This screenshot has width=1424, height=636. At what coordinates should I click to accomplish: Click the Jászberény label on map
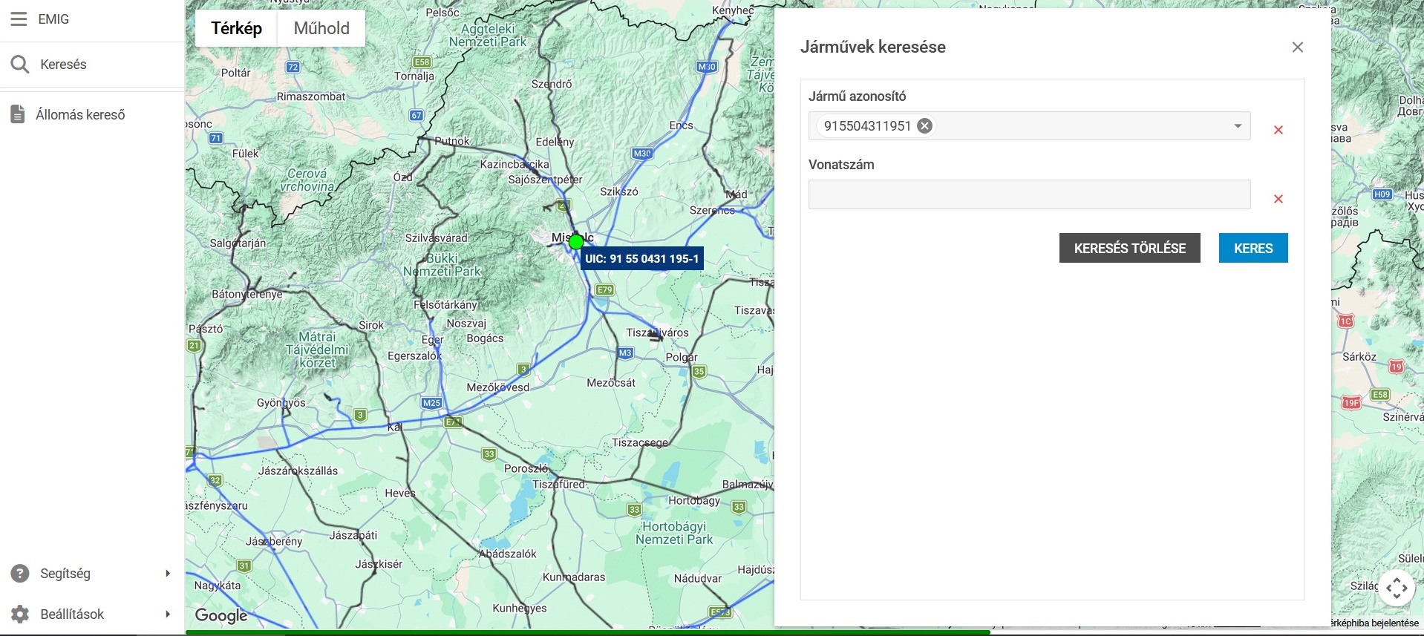pos(274,542)
